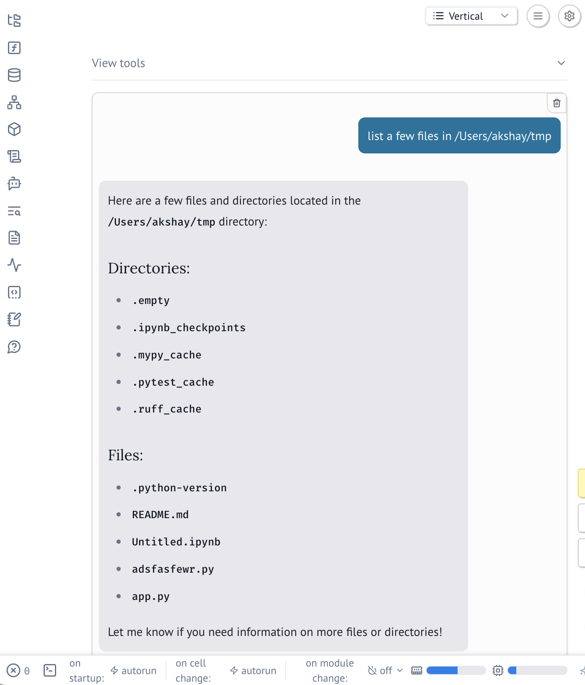Open the hamburger notebook menu

(538, 16)
